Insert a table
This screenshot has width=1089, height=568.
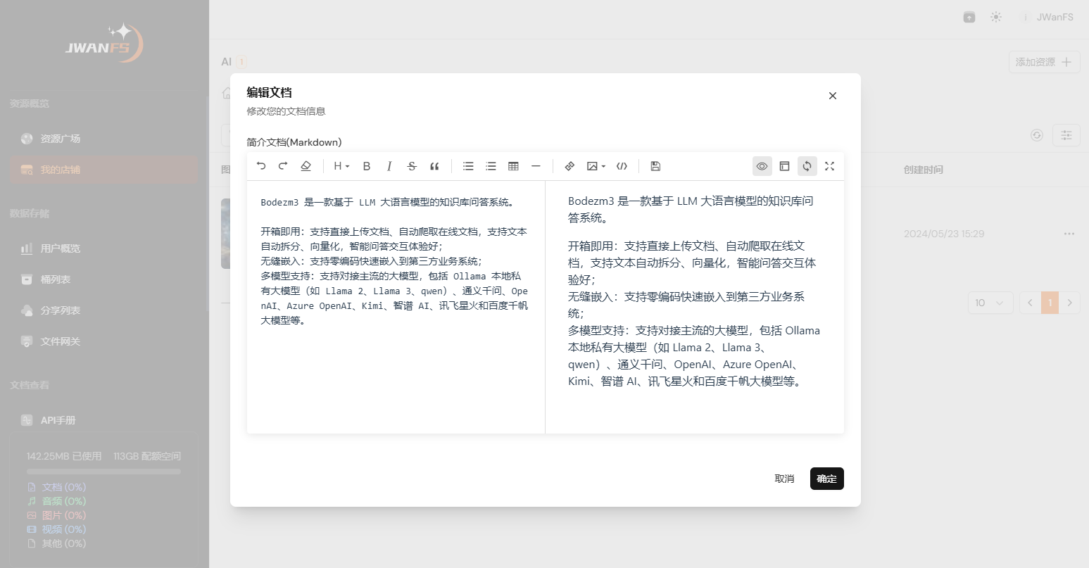(x=513, y=166)
